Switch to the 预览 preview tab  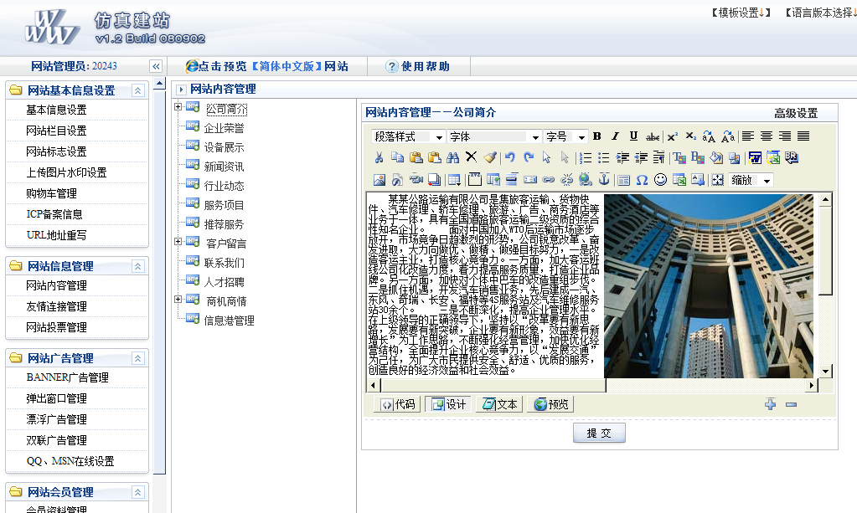click(552, 405)
